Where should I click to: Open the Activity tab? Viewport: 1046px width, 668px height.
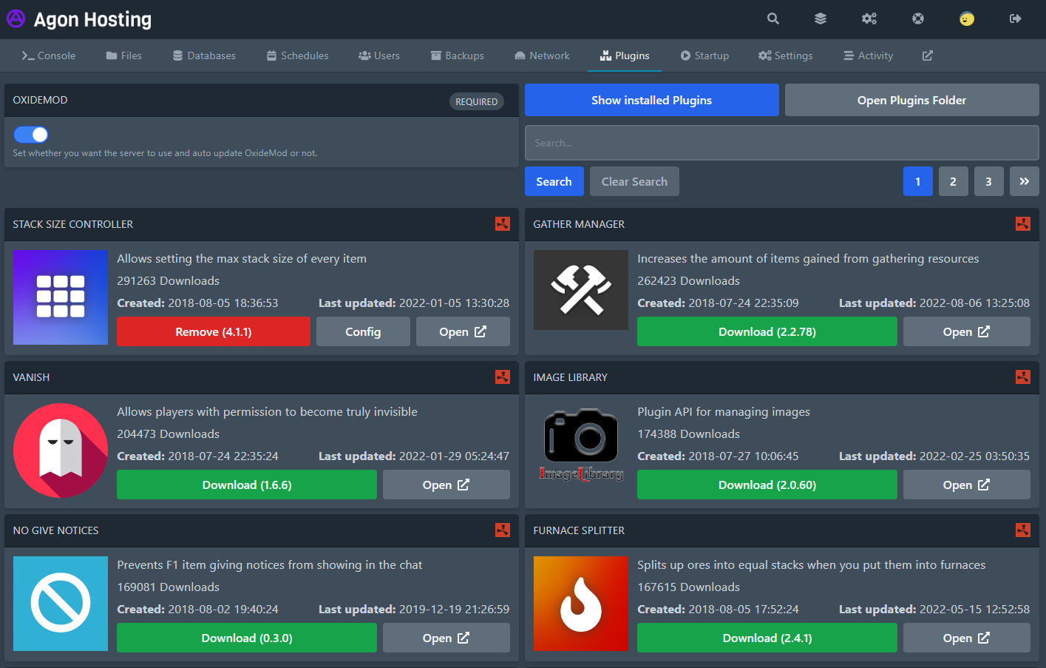(x=869, y=55)
